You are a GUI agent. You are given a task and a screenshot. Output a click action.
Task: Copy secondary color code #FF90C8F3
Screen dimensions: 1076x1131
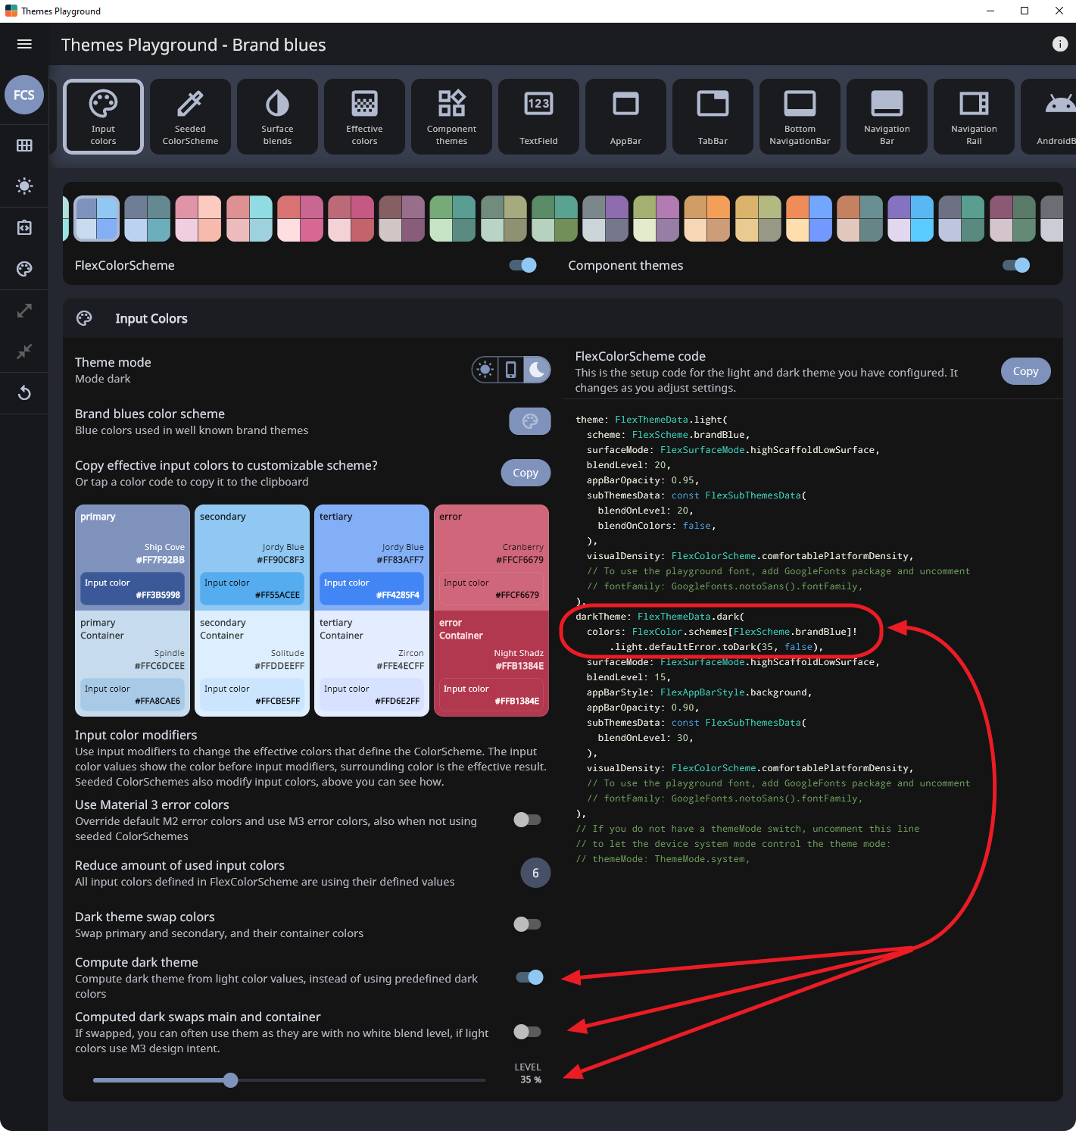coord(280,560)
